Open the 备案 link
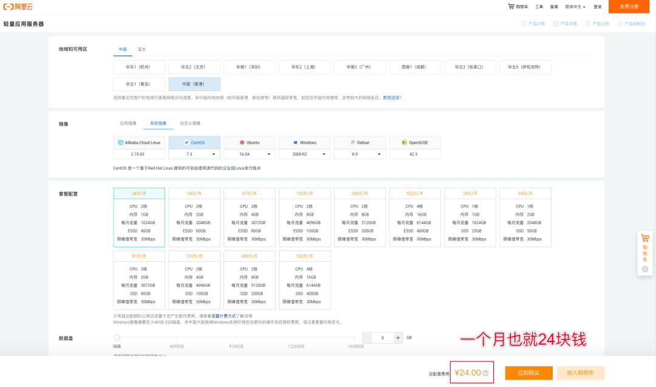The width and height of the screenshot is (656, 387). [x=554, y=7]
